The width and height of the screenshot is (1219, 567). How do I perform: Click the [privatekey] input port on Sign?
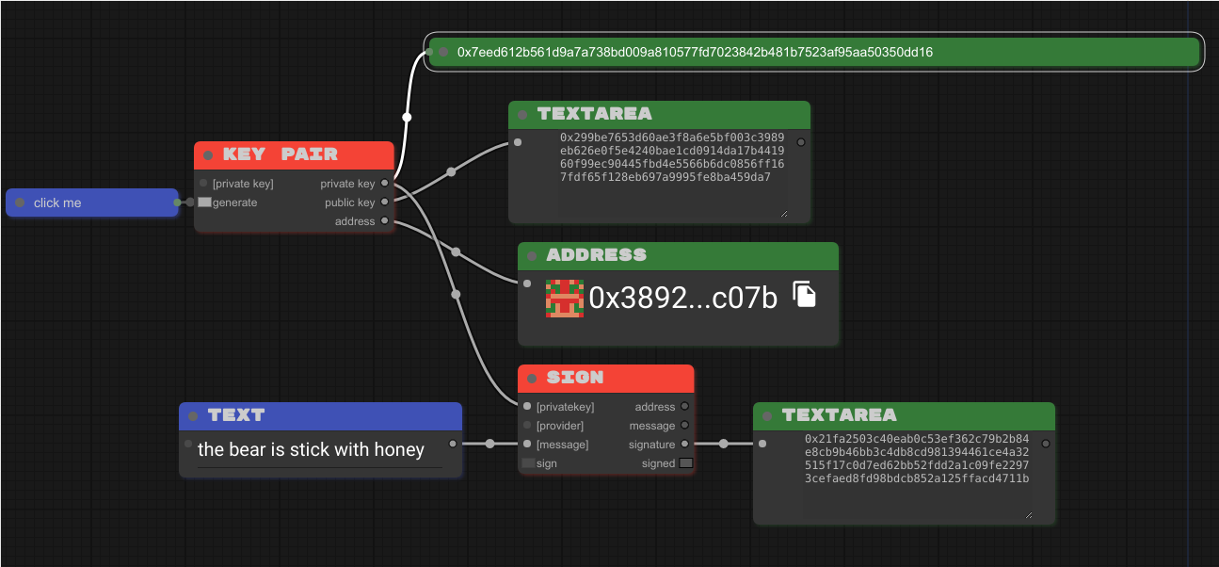pos(527,407)
